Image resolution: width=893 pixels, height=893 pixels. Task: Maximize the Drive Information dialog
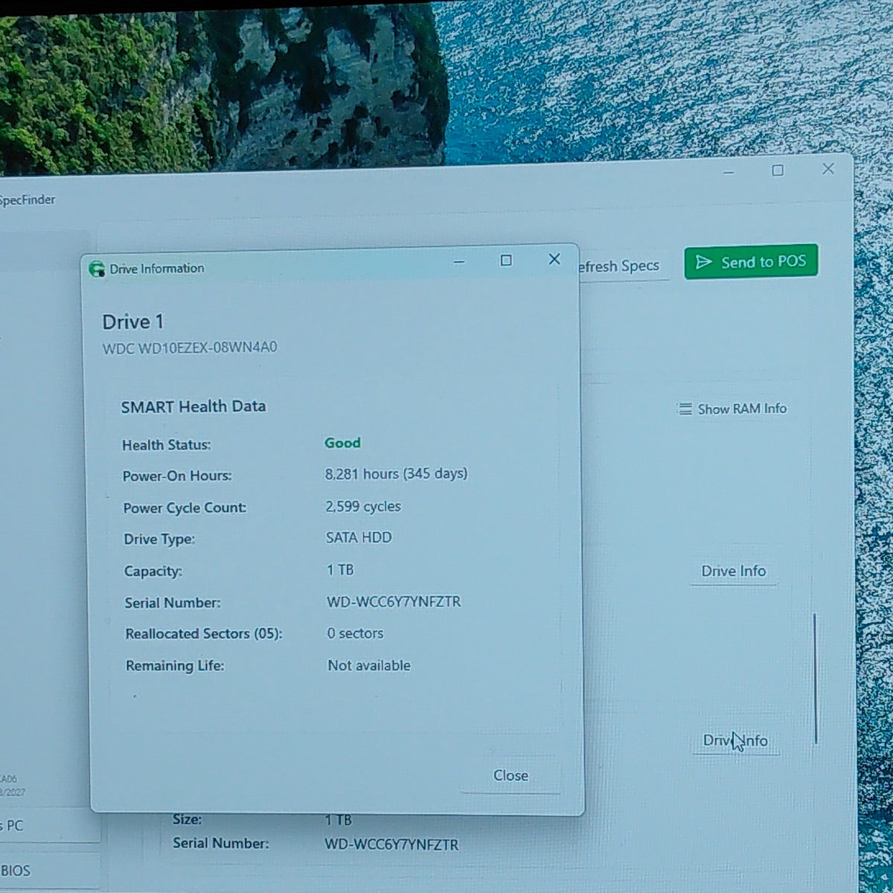(x=506, y=260)
